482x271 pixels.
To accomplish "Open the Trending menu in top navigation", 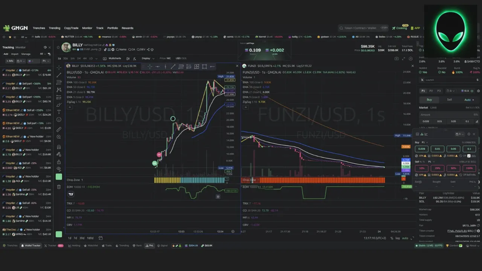I will (x=55, y=28).
